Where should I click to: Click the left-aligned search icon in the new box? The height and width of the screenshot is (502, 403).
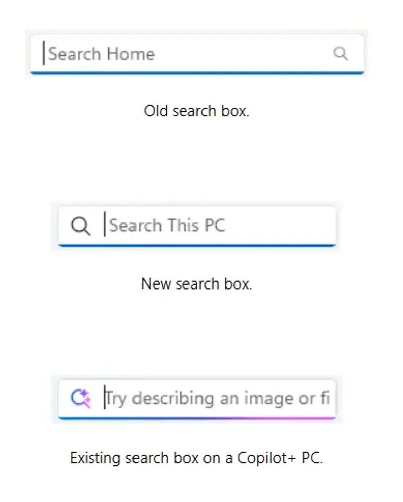(x=80, y=226)
